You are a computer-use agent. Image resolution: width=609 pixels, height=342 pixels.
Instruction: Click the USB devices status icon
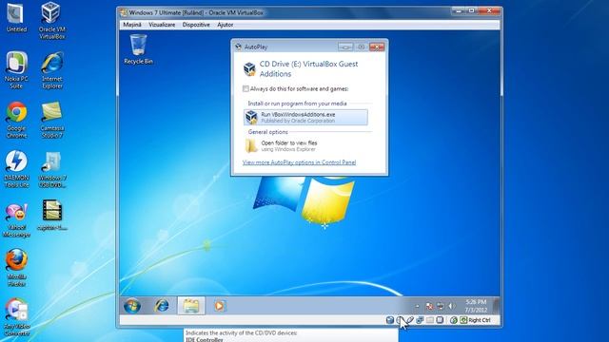tap(410, 320)
